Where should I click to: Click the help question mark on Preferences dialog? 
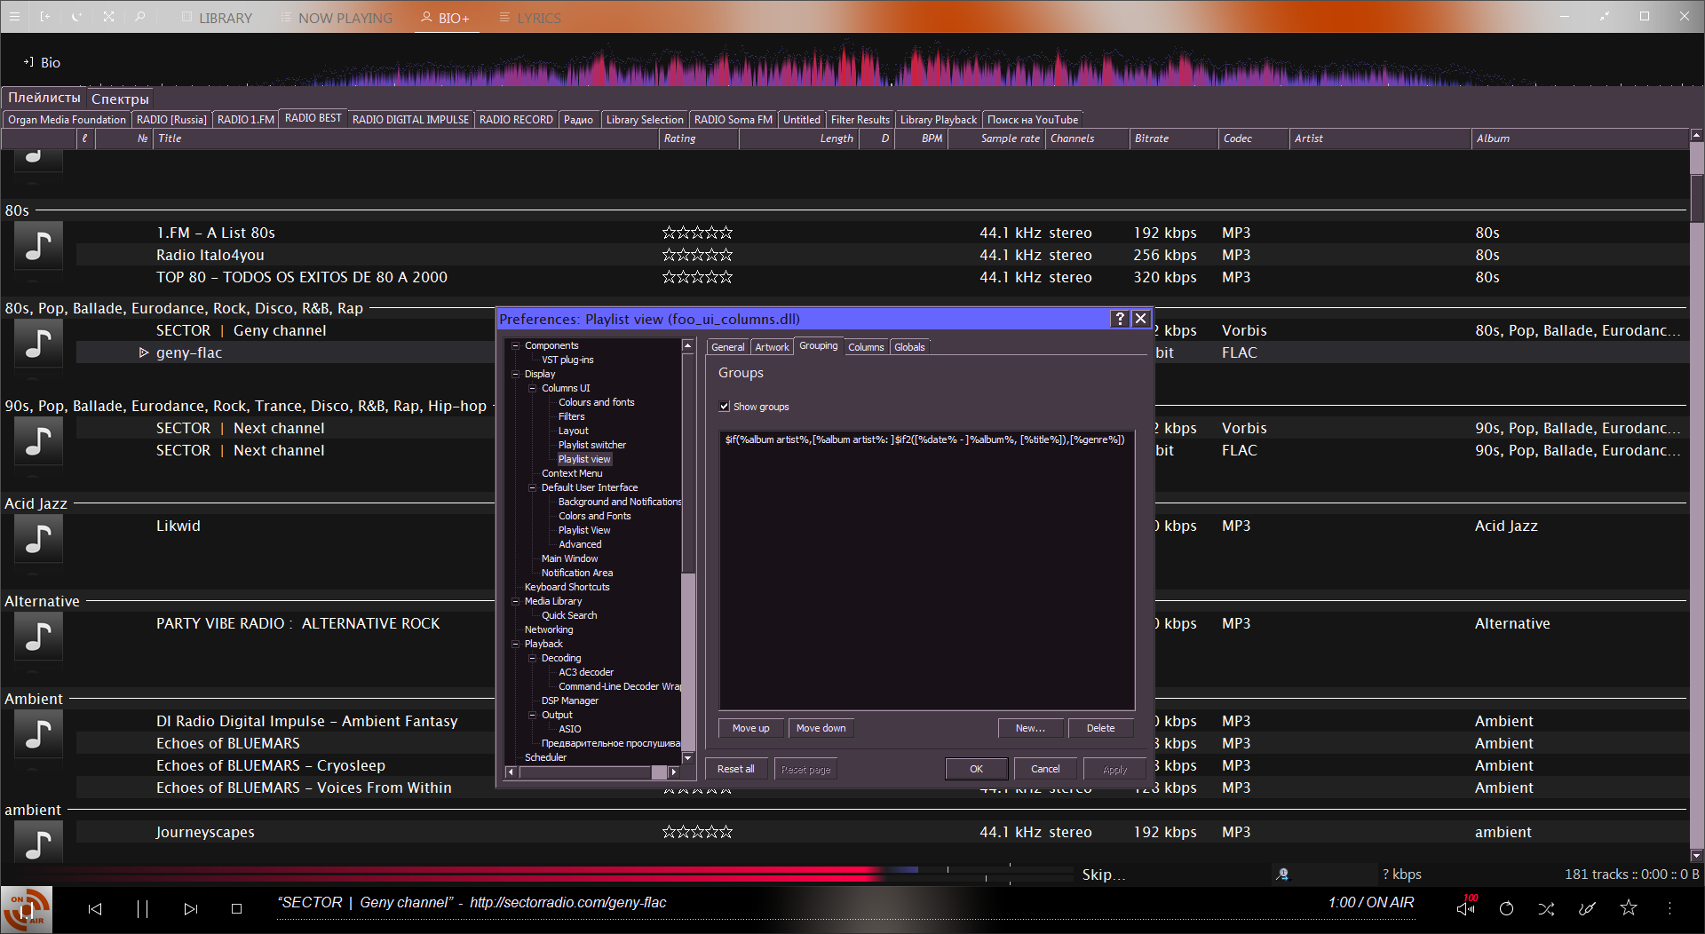(1119, 319)
